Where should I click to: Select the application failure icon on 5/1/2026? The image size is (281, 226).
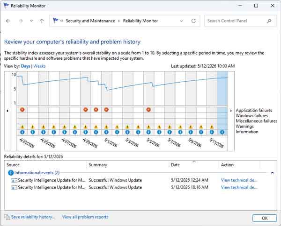[106, 110]
